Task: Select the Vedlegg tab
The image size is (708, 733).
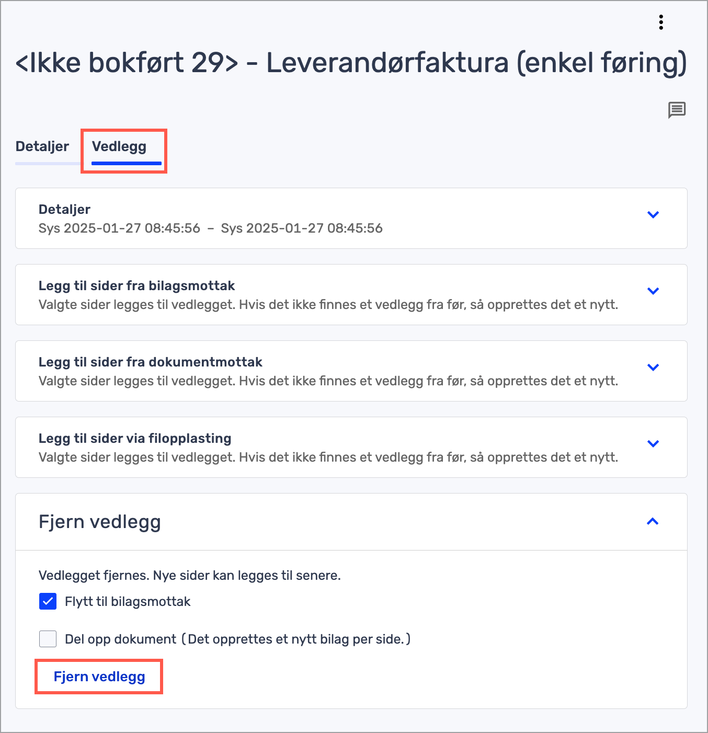Action: [x=119, y=146]
